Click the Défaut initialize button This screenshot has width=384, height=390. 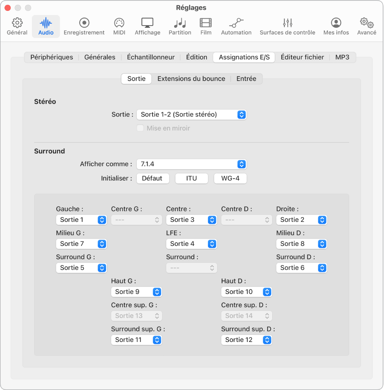click(152, 178)
